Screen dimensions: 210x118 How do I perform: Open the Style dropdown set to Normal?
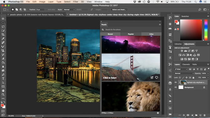coord(69,10)
